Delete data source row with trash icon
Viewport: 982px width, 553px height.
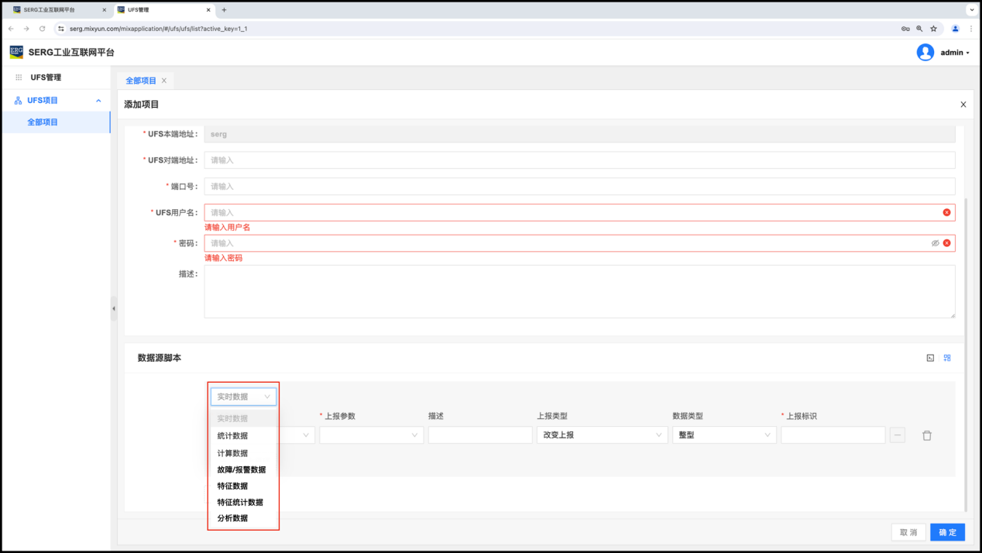click(926, 435)
